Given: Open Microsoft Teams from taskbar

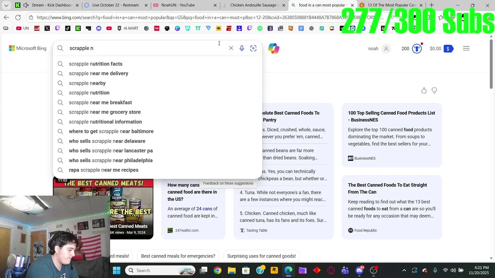Looking at the screenshot, I should tap(345, 270).
